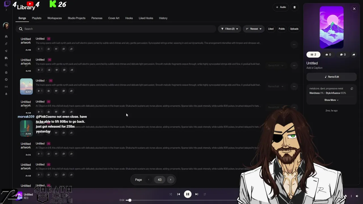Open more options for the 2:49 song
The width and height of the screenshot is (363, 204).
pos(294,44)
